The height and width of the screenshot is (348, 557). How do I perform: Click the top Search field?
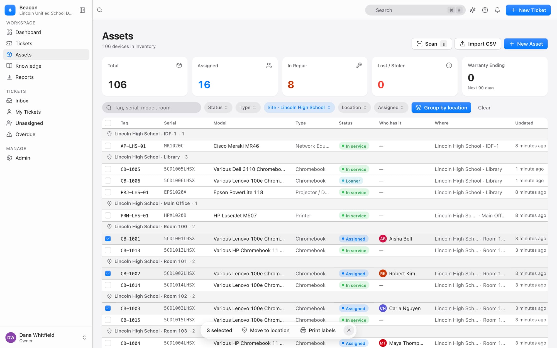[415, 10]
